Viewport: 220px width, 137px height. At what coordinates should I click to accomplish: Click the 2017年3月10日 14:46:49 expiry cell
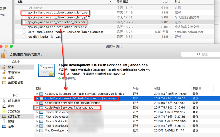point(170,94)
